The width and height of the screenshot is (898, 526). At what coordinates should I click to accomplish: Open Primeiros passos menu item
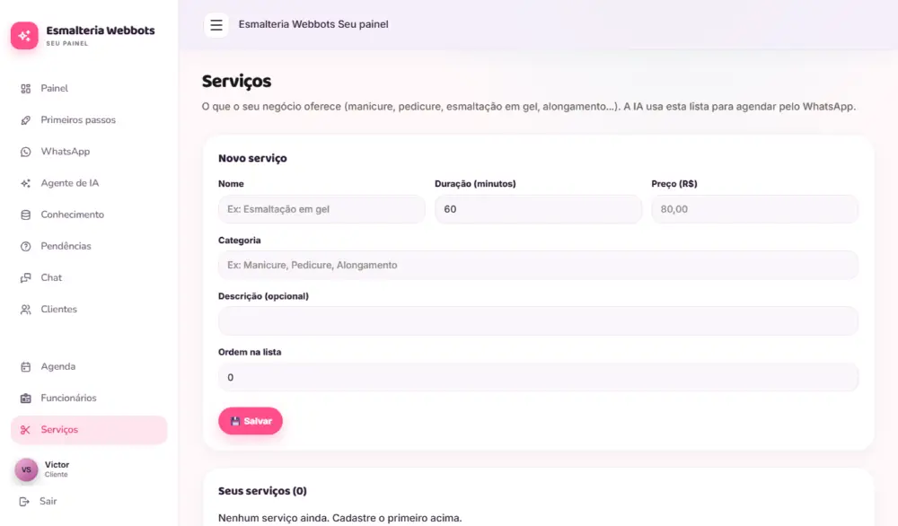pos(89,120)
